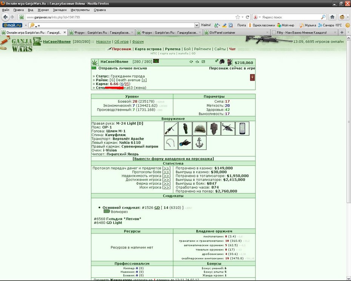The image size is (351, 281).
Task: Bookmark the page with the star icon
Action: point(238,17)
